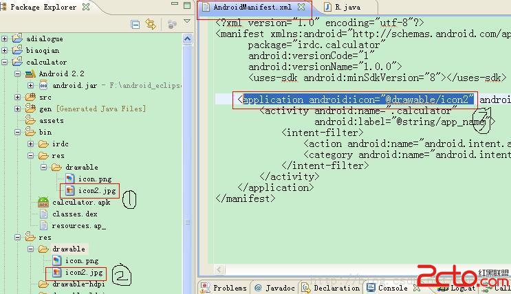Click the Package Explorer scroll-up arrow
Viewport: 511px width, 294px height.
click(187, 39)
